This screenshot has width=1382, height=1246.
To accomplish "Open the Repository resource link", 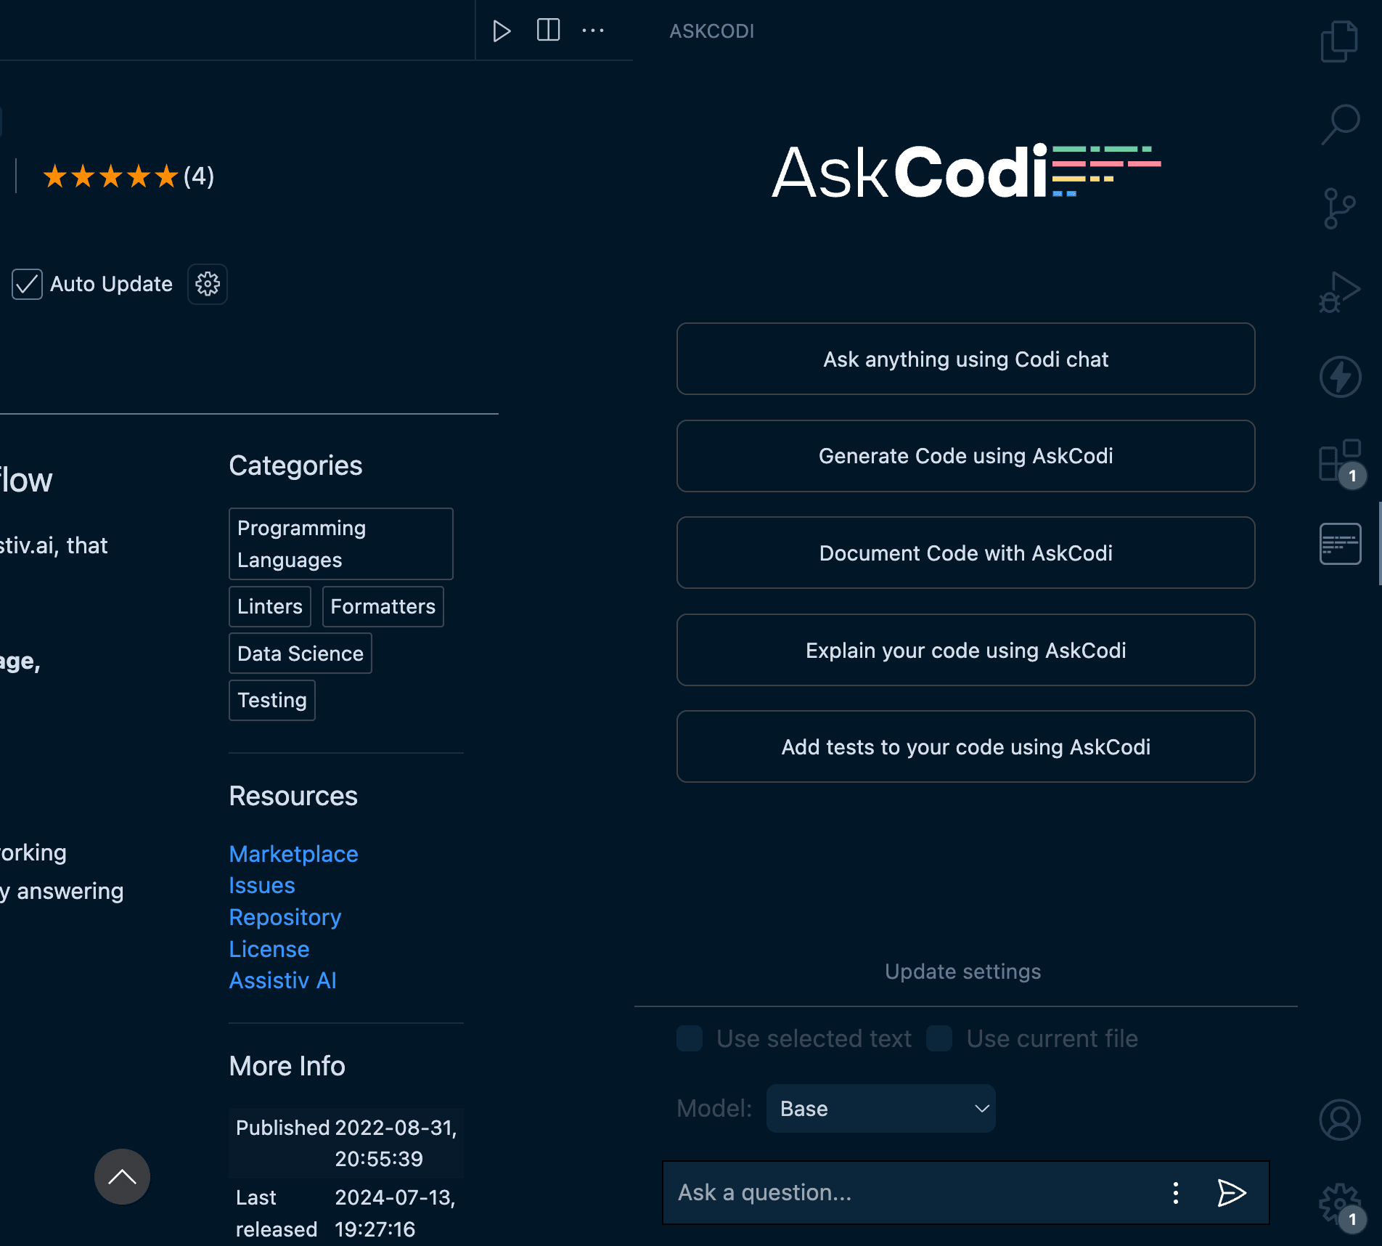I will 285,917.
